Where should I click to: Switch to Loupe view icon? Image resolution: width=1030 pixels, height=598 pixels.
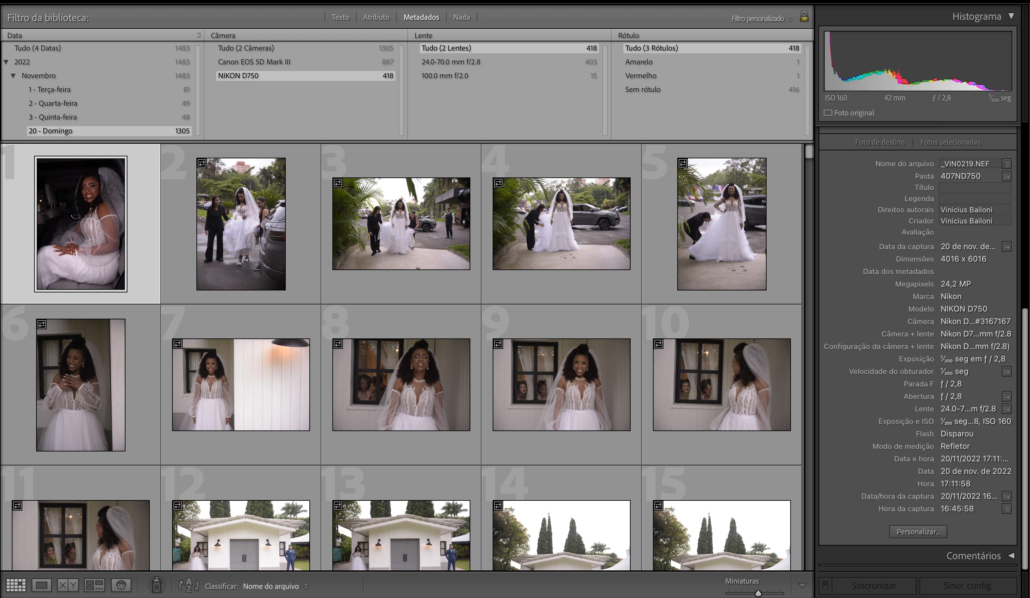[41, 585]
